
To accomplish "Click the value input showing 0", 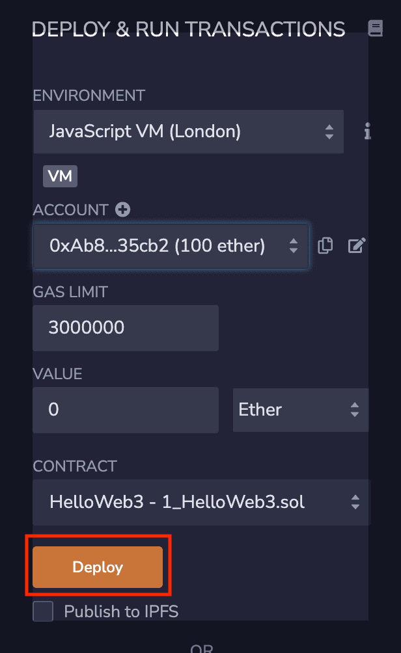I will coord(125,410).
